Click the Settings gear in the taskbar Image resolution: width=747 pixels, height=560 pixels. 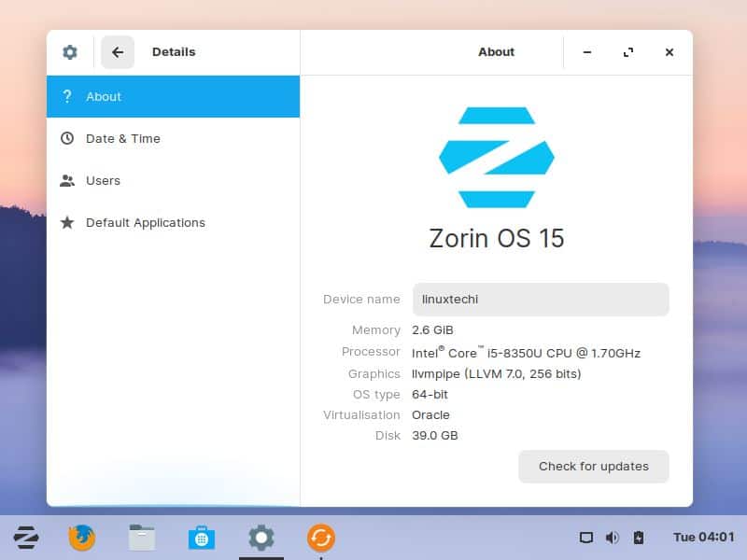(261, 538)
